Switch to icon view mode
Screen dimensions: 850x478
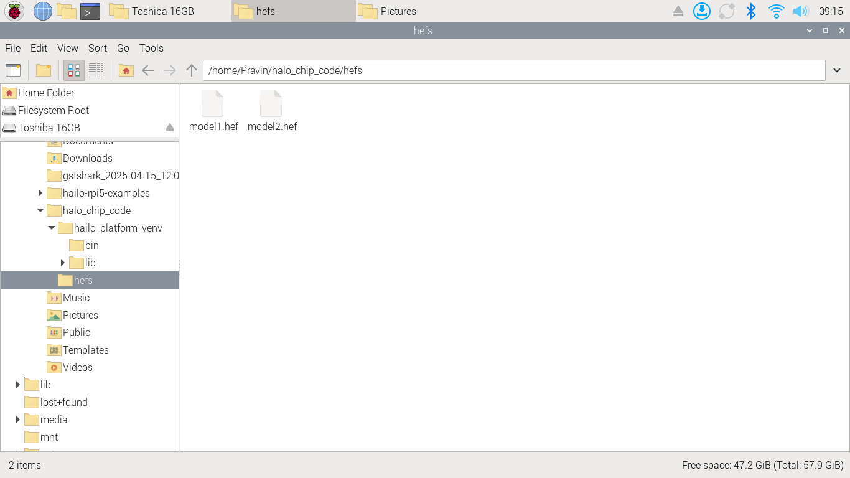pyautogui.click(x=74, y=70)
